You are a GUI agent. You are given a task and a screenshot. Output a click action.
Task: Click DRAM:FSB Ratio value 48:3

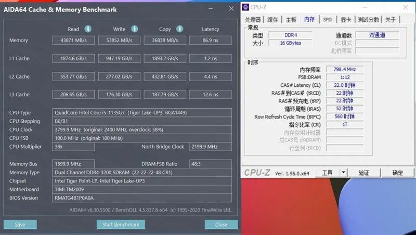(x=211, y=164)
